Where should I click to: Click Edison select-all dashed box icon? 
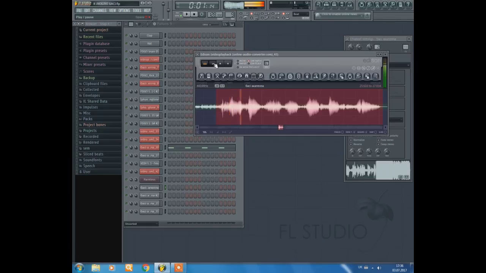click(x=254, y=76)
